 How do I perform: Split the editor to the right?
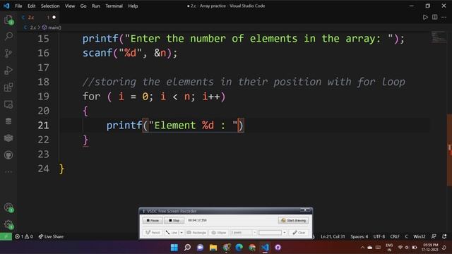[x=435, y=17]
